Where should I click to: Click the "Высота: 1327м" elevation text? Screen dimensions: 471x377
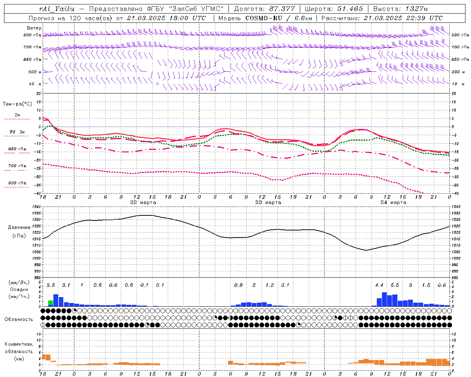point(400,9)
